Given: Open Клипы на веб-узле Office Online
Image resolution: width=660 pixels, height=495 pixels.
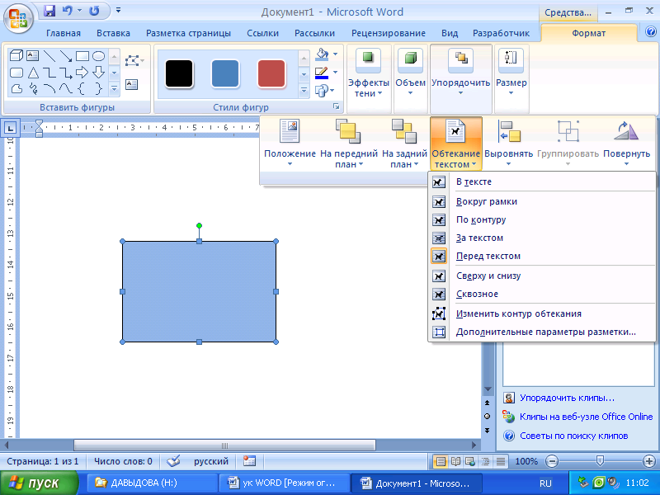Looking at the screenshot, I should click(586, 417).
